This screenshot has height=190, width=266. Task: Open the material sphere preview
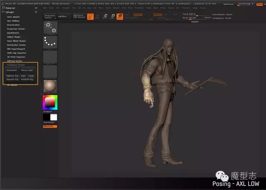tap(50, 86)
